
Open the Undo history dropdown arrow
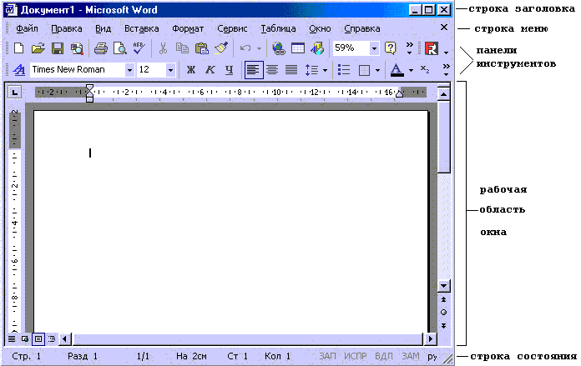pyautogui.click(x=259, y=48)
